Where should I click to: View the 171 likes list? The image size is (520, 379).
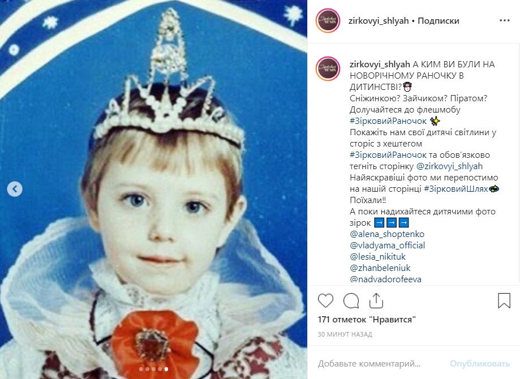tap(367, 319)
